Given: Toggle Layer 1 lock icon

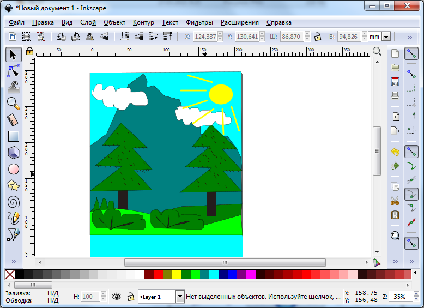Looking at the screenshot, I should click(131, 297).
